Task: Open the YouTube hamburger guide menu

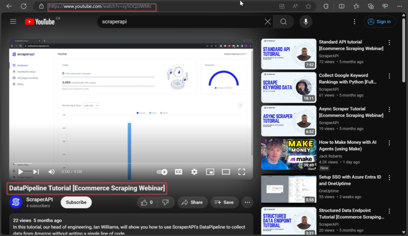Action: (x=13, y=22)
